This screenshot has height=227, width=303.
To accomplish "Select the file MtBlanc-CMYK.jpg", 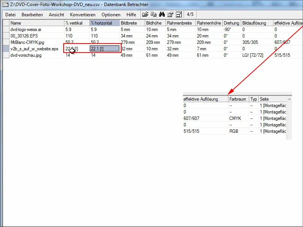I will [27, 42].
